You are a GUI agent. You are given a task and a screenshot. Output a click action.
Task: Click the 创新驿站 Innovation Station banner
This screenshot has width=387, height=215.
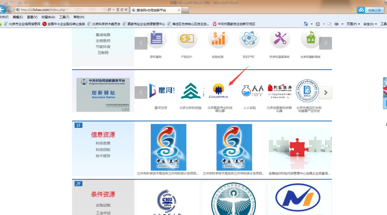(103, 95)
